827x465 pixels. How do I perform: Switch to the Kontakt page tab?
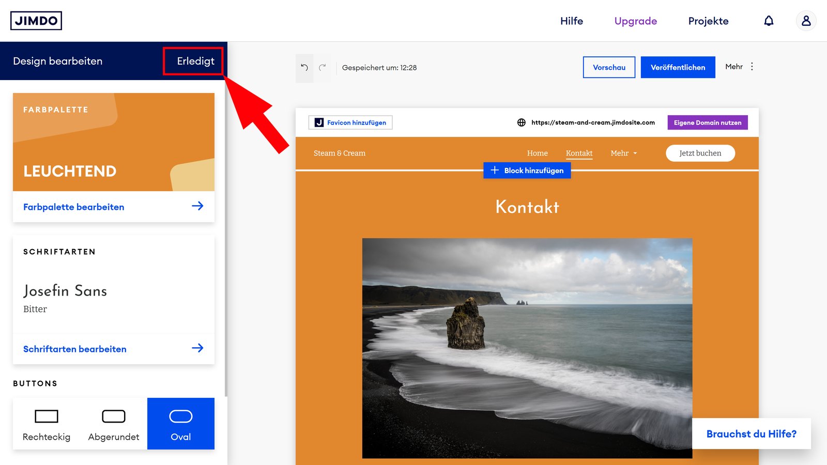pyautogui.click(x=579, y=153)
